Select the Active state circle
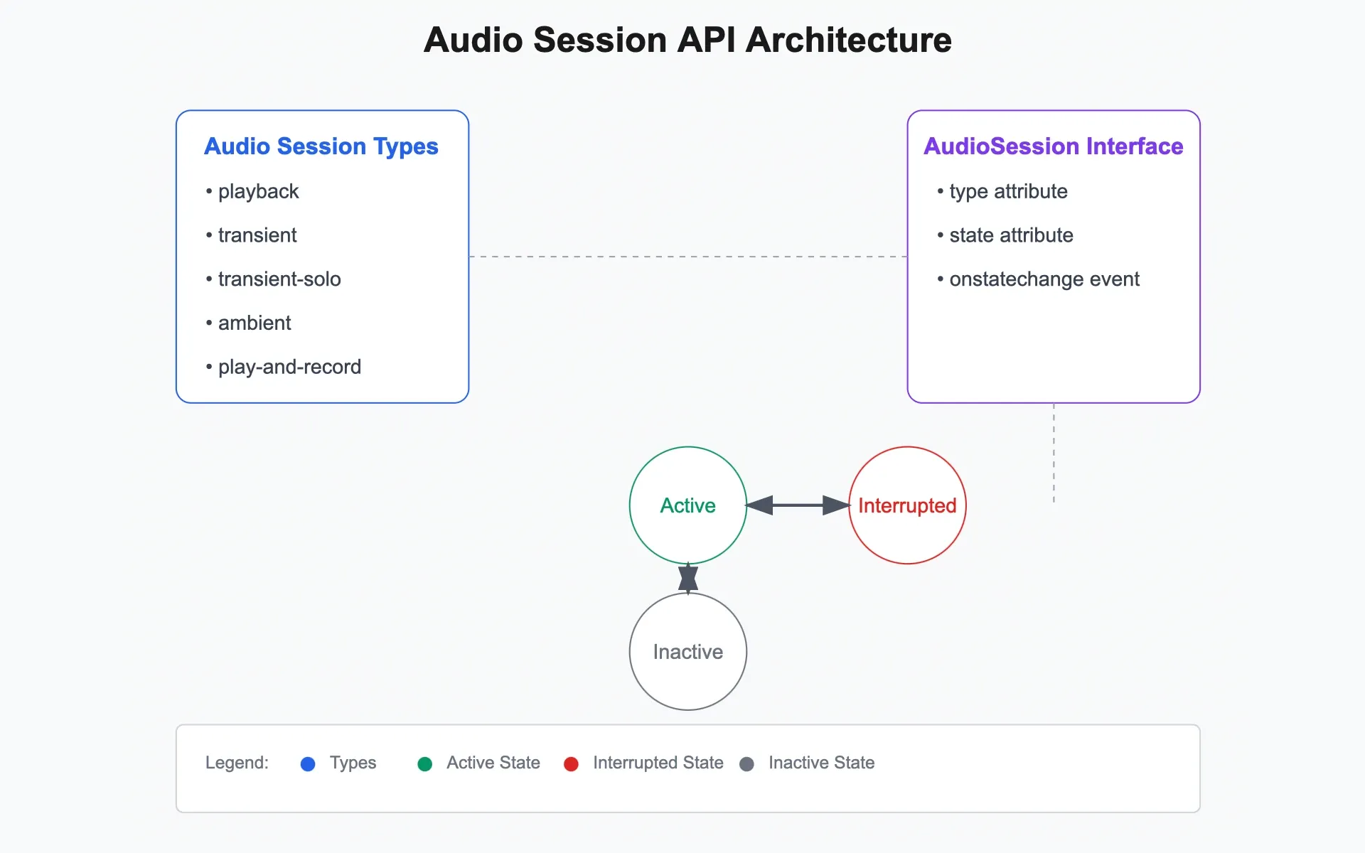 [x=687, y=505]
